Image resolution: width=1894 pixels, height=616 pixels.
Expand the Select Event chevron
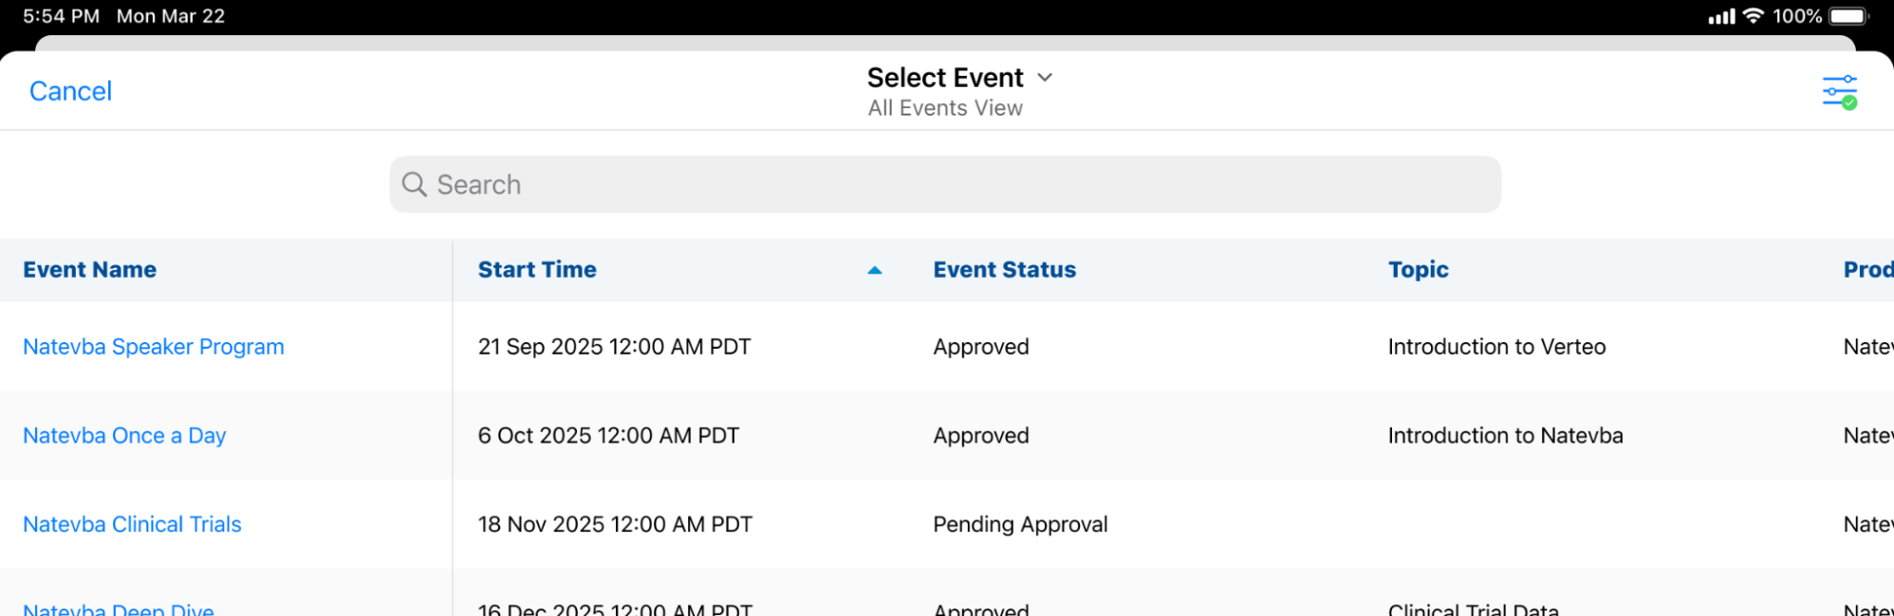coord(1045,78)
